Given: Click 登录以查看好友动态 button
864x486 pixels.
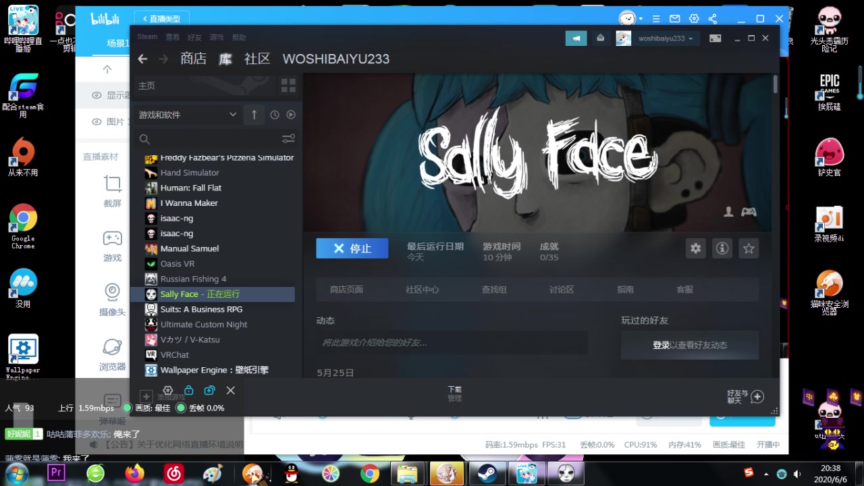Looking at the screenshot, I should (690, 345).
